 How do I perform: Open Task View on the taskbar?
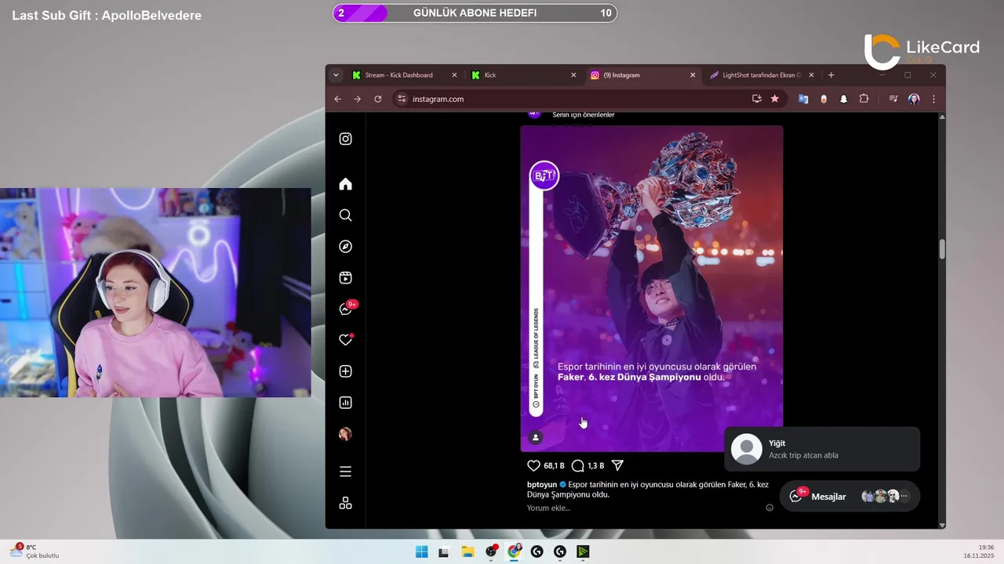[444, 551]
